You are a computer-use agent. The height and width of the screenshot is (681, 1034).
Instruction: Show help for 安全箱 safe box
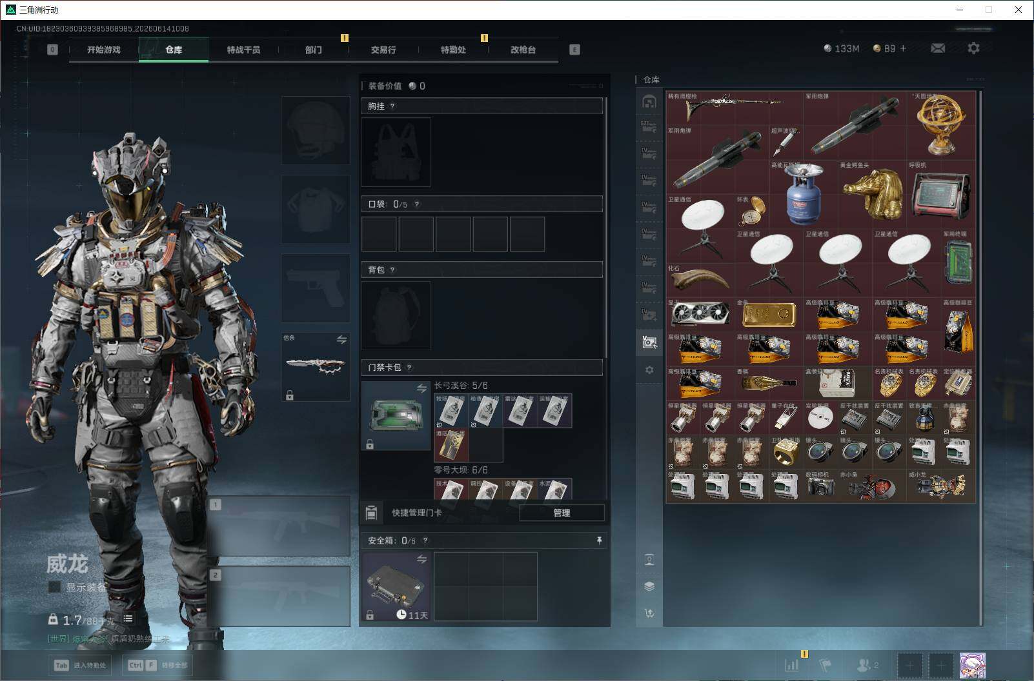pyautogui.click(x=425, y=541)
